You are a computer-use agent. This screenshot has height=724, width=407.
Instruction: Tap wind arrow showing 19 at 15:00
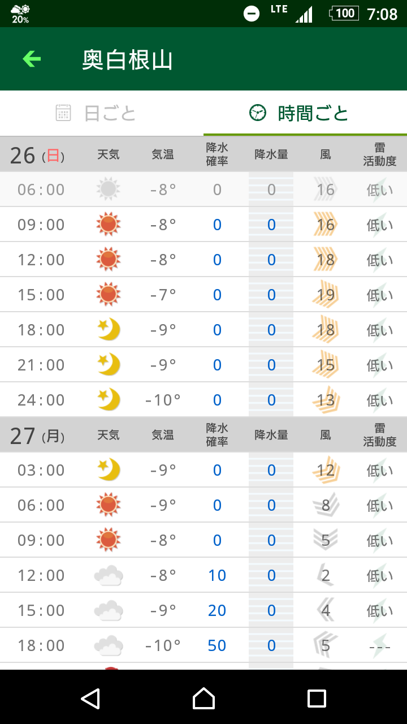click(326, 295)
